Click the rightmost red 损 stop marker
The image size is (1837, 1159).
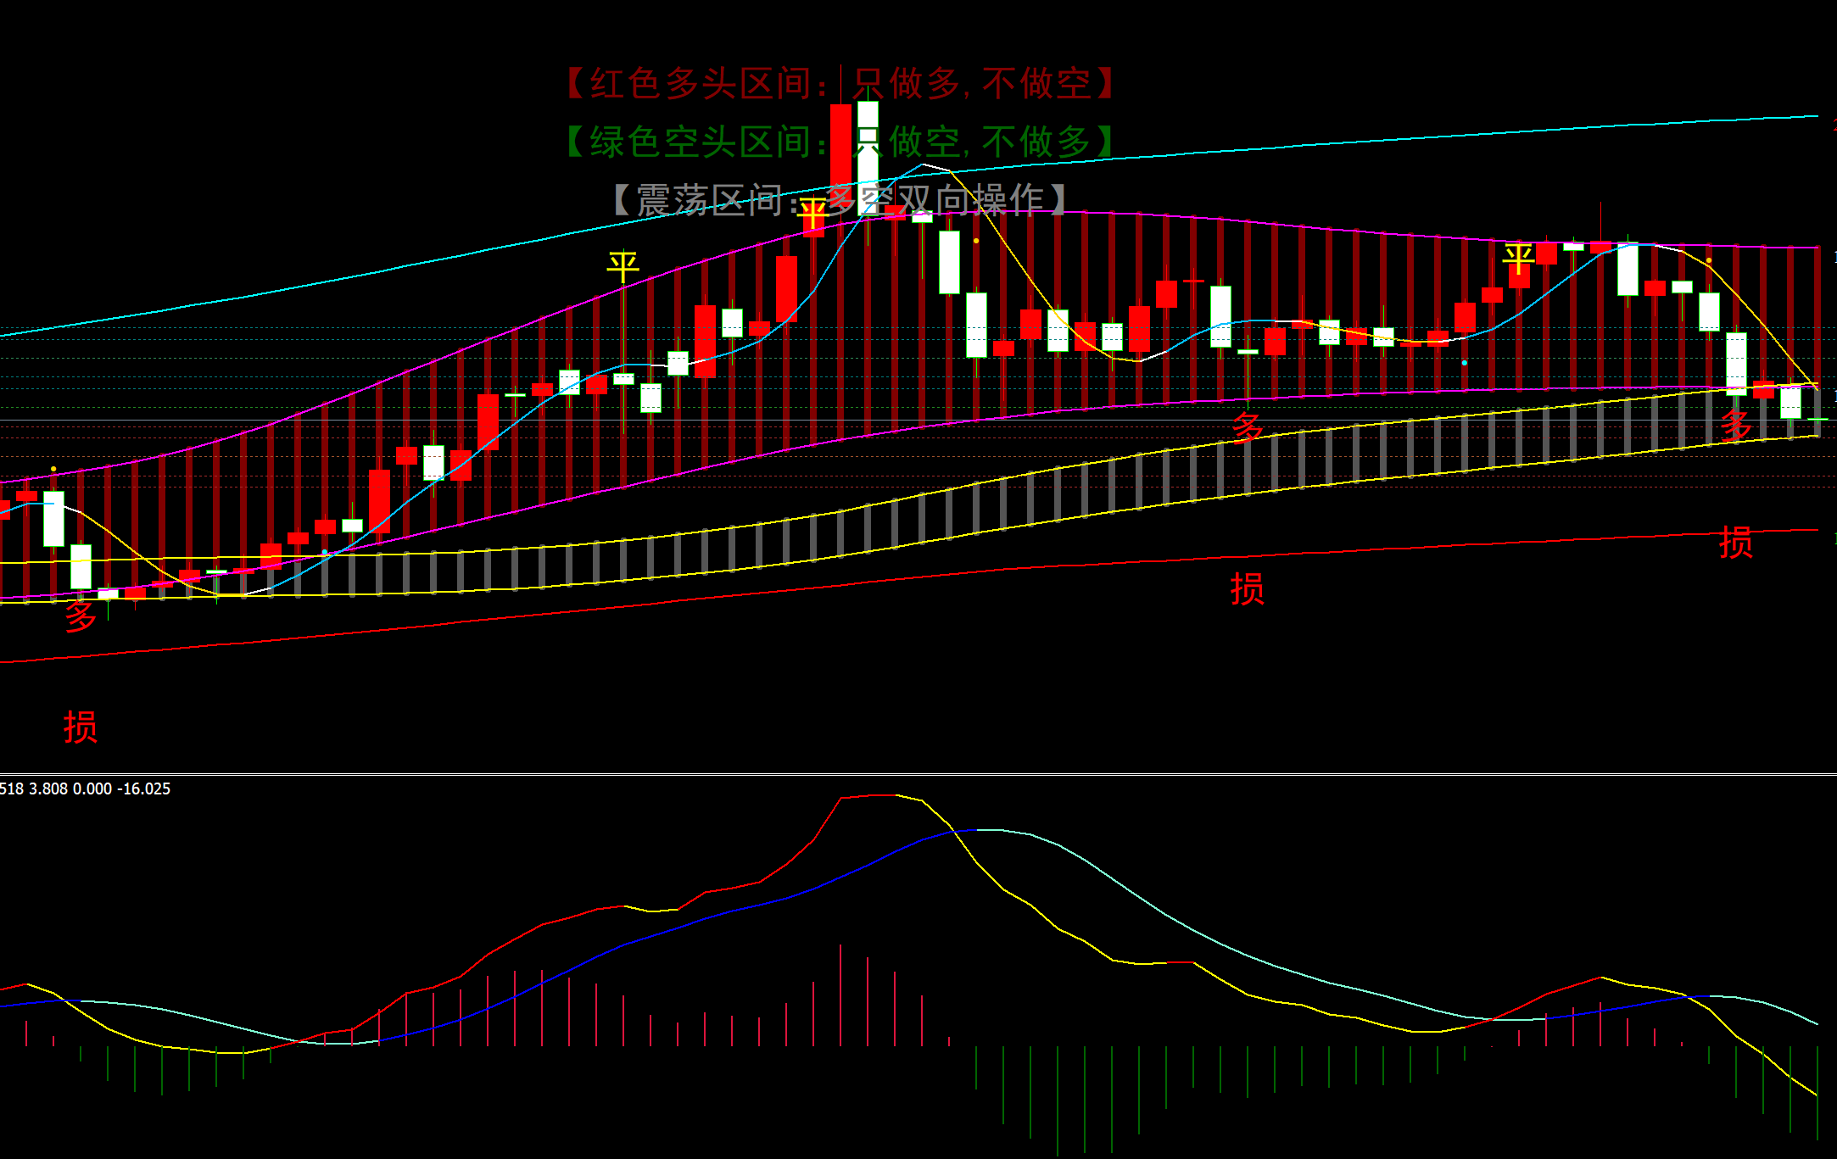pos(1736,543)
